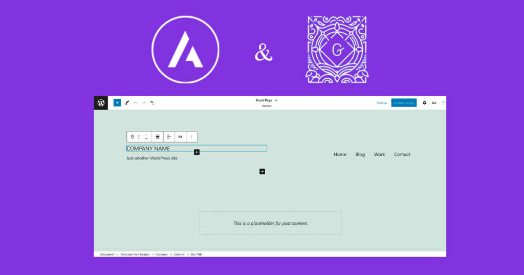Click the block alignment icon
Image resolution: width=524 pixels, height=275 pixels.
click(158, 137)
